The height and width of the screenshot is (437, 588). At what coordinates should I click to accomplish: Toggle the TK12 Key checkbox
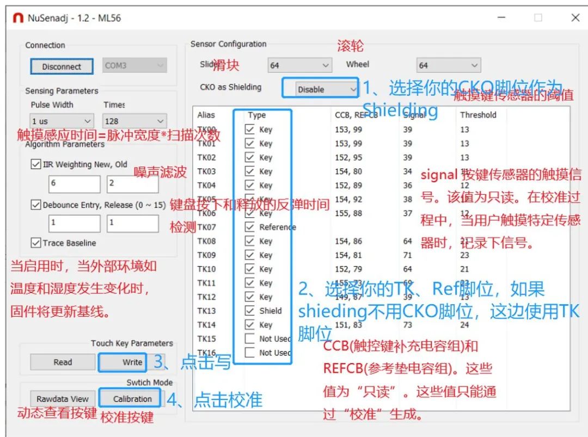point(249,297)
